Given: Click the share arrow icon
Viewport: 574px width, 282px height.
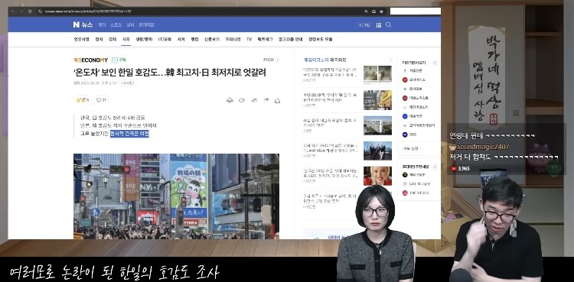Looking at the screenshot, I should 266,100.
